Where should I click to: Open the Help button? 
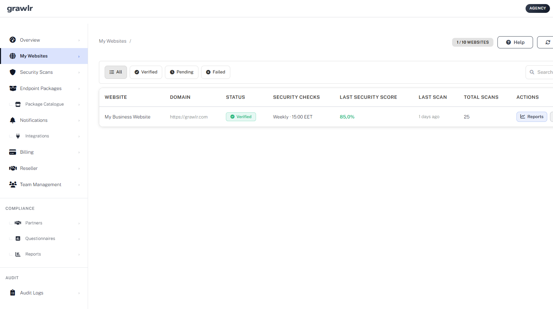[515, 42]
